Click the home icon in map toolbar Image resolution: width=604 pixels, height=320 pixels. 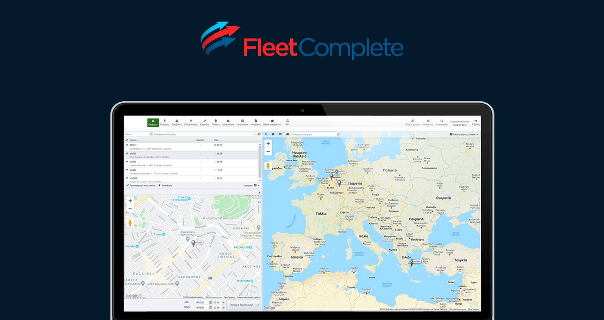coord(273,134)
